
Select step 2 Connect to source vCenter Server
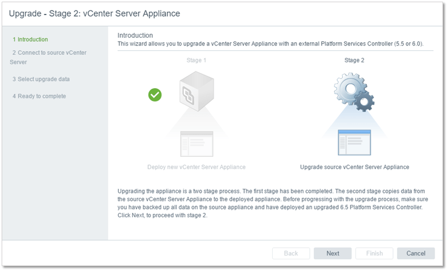(x=48, y=57)
